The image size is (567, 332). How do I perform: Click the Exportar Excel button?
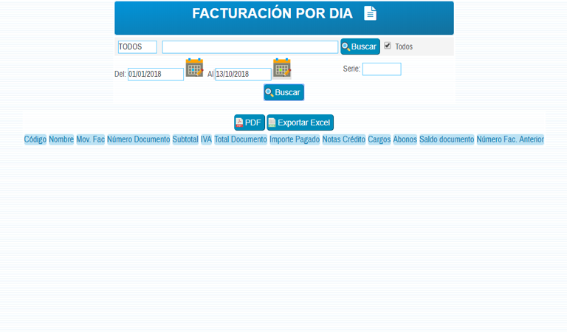[300, 122]
